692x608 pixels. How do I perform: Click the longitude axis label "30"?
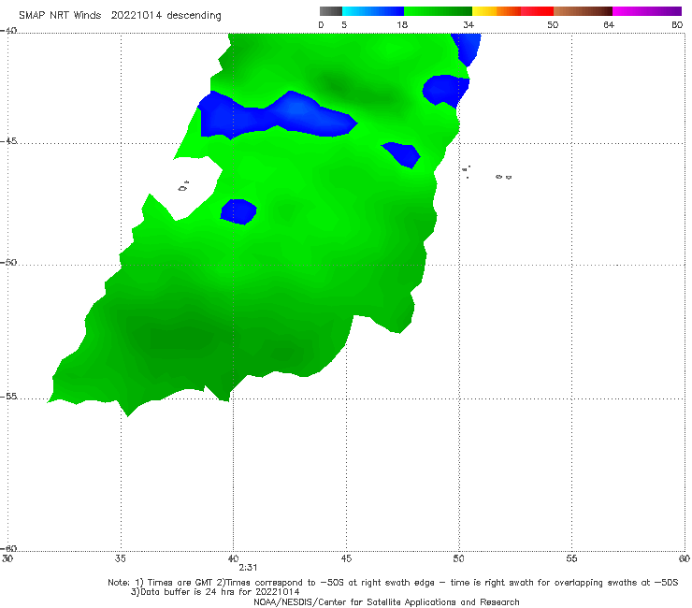(7, 558)
